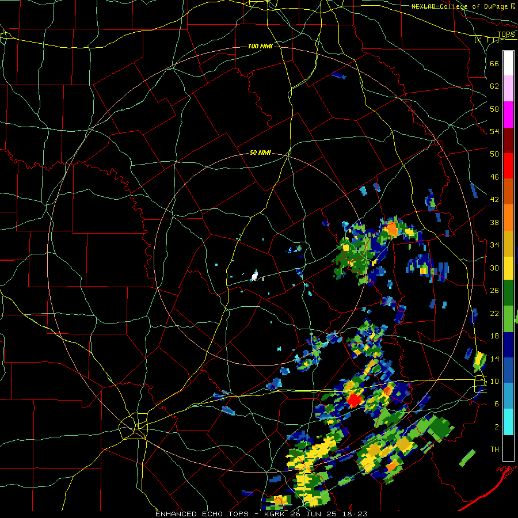
Task: Click the white radar site marker at center
Action: tap(255, 275)
